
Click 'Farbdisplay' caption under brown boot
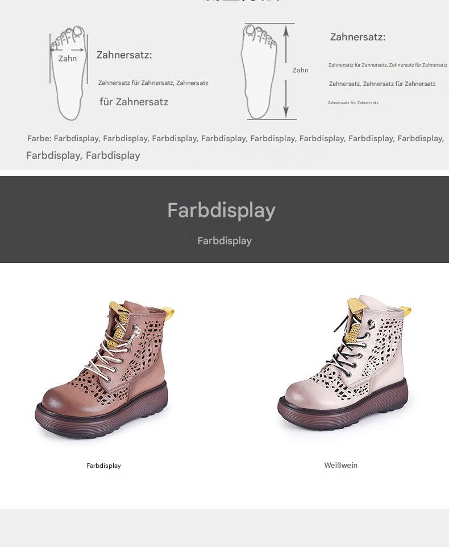[103, 466]
